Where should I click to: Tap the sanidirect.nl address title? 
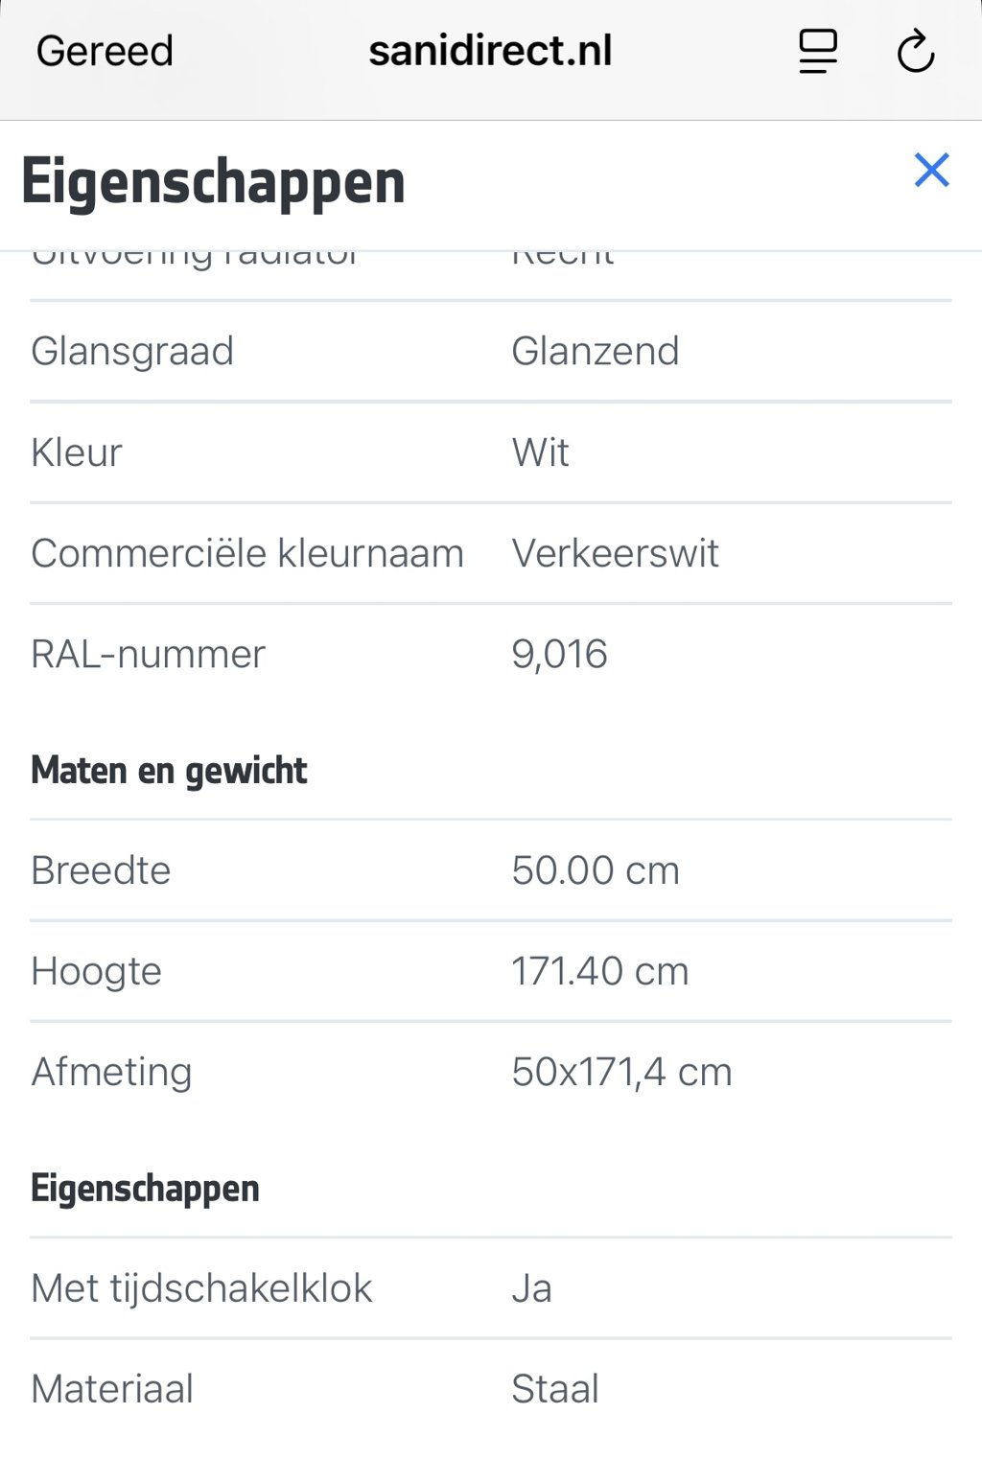(490, 51)
